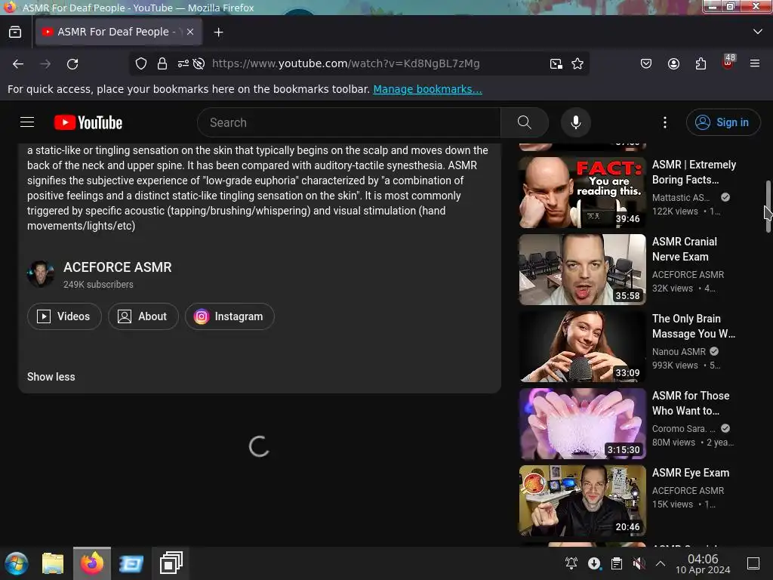Image resolution: width=773 pixels, height=580 pixels.
Task: Open site permissions icon in address bar
Action: point(183,63)
